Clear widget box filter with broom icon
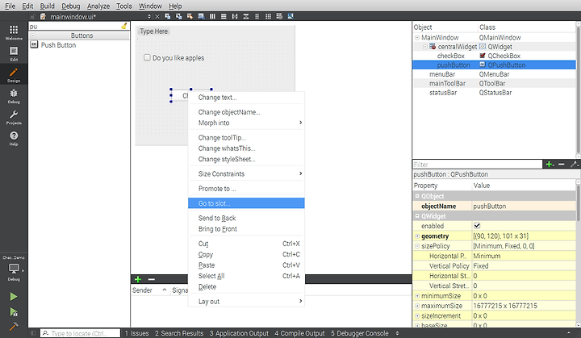 pos(124,26)
